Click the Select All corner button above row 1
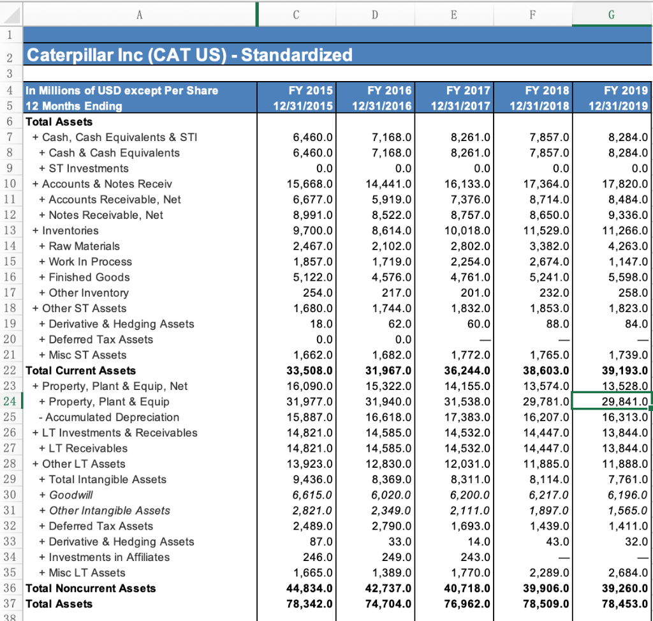 11,13
